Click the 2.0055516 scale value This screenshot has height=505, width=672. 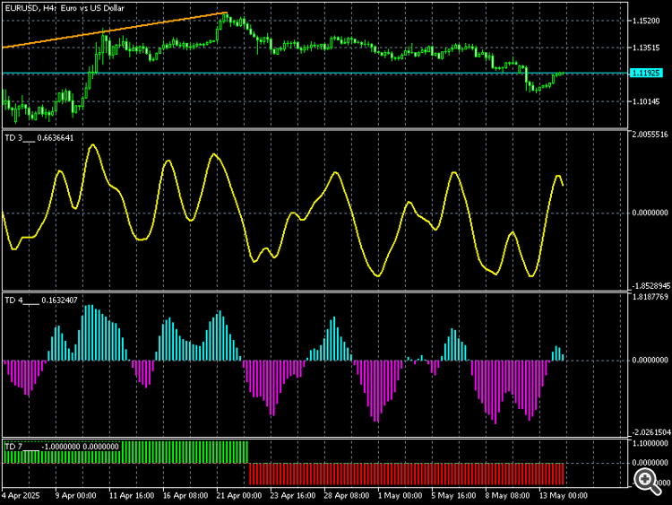tap(650, 135)
